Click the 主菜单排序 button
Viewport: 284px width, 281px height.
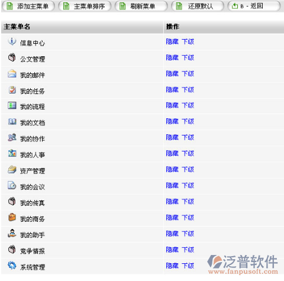tap(85, 6)
